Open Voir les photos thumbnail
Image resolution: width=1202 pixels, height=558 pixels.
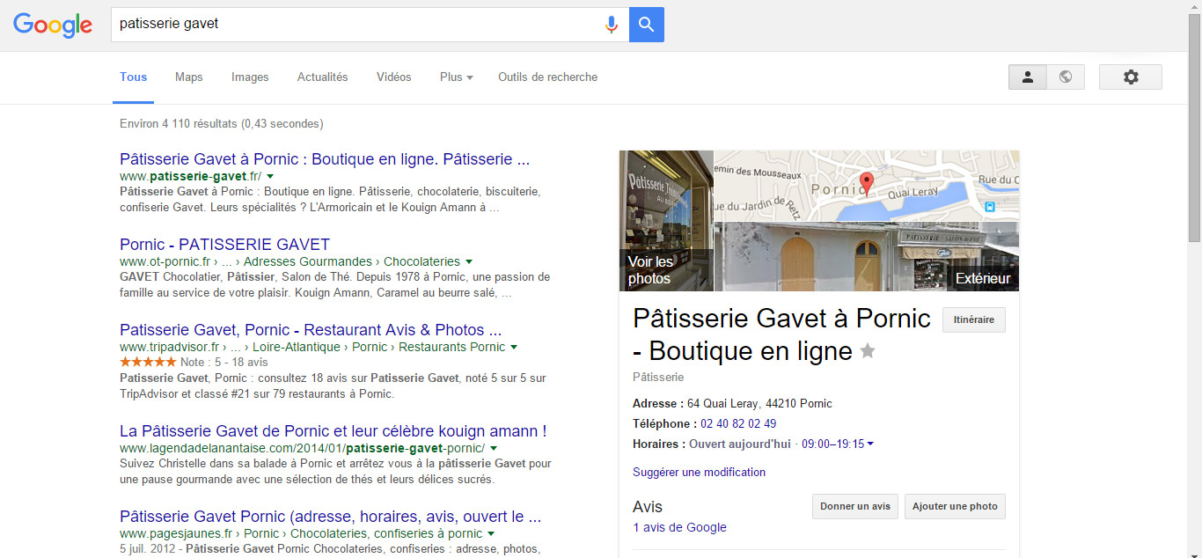point(666,221)
